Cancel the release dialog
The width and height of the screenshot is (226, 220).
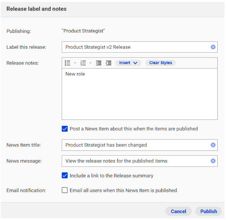coord(178,211)
